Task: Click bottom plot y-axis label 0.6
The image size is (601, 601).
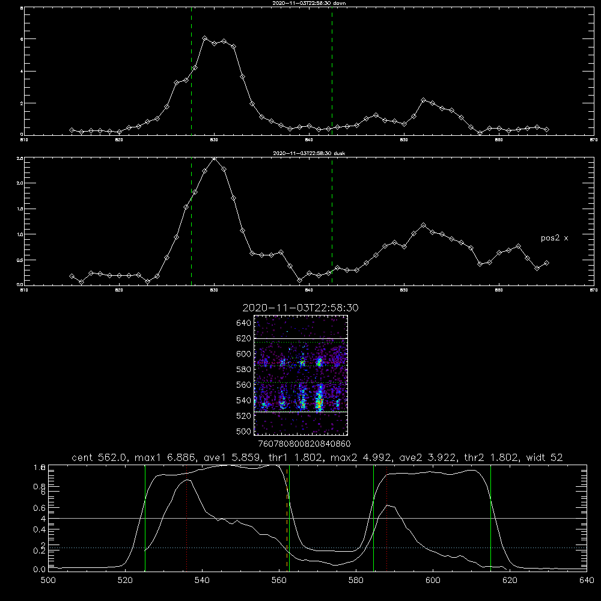Action: click(40, 508)
